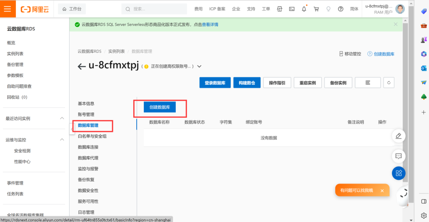Expand the instance status dropdown chevron
Image resolution: width=429 pixels, height=222 pixels.
[x=199, y=66]
